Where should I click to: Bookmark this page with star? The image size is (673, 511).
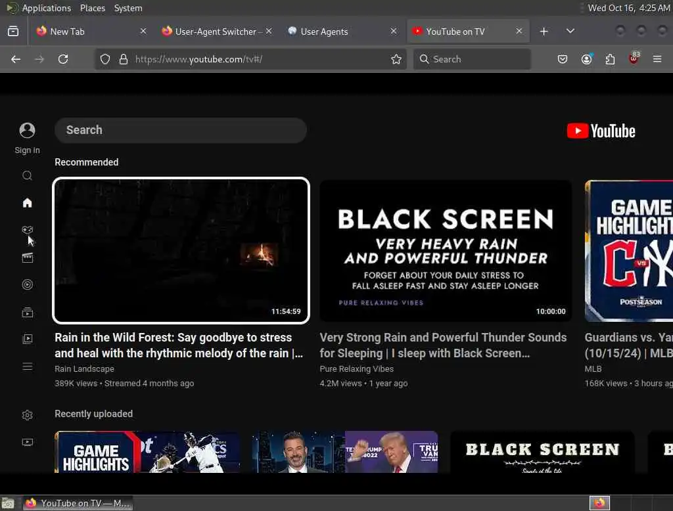[396, 59]
